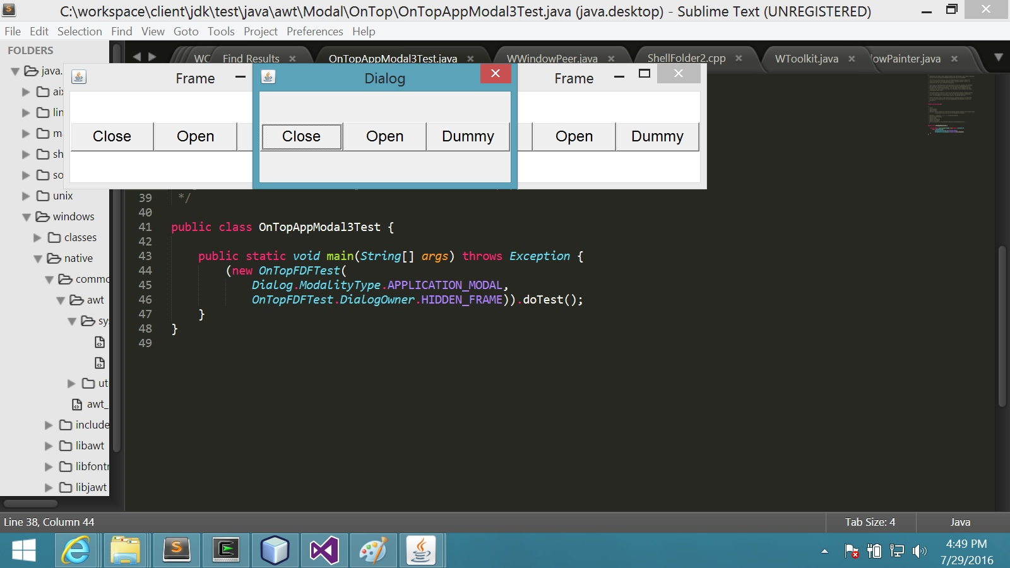Click the Open button in right Frame

tap(574, 136)
